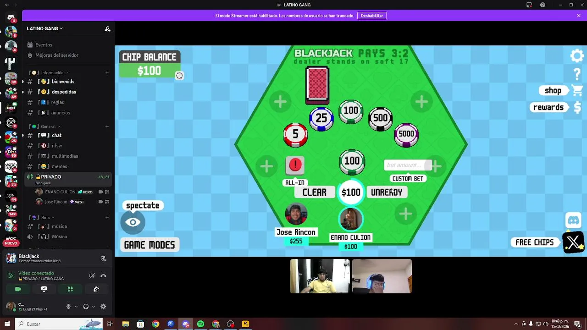Image resolution: width=587 pixels, height=330 pixels.
Task: Open the memes channel
Action: (x=69, y=166)
